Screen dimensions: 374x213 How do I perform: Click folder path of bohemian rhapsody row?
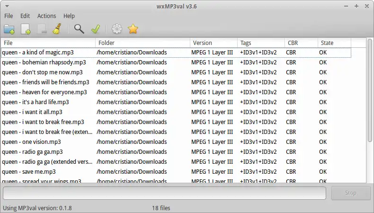point(132,62)
